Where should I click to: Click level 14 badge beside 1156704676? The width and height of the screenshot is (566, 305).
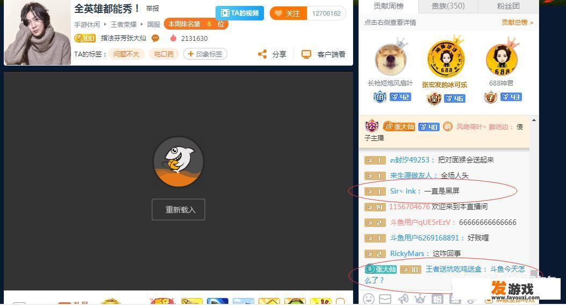pos(375,207)
